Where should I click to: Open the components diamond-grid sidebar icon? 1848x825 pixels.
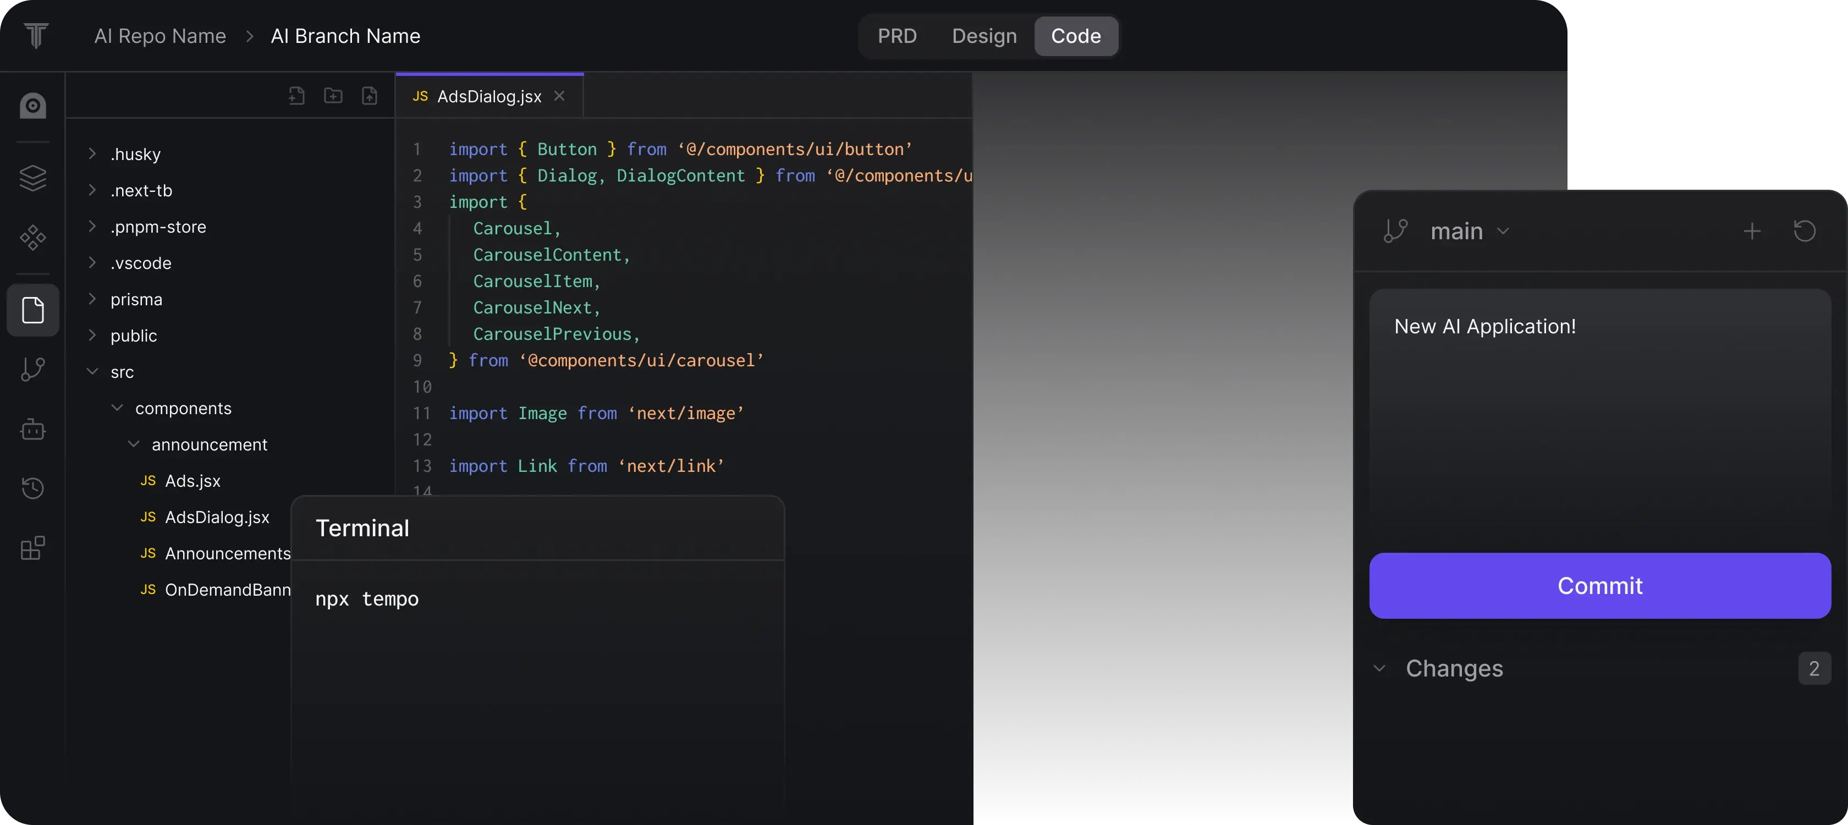pyautogui.click(x=33, y=238)
